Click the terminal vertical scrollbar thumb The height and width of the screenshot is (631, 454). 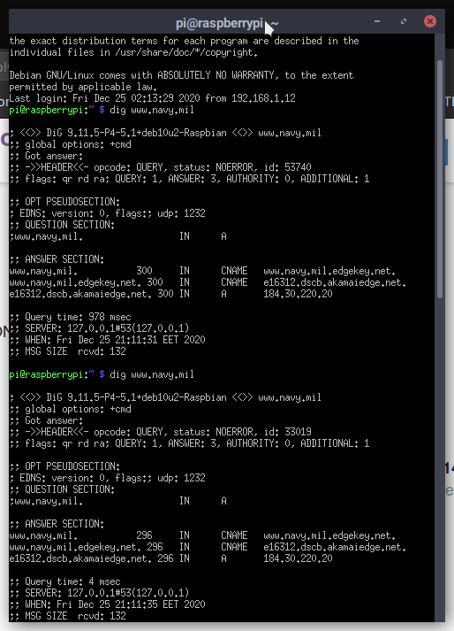click(x=440, y=179)
